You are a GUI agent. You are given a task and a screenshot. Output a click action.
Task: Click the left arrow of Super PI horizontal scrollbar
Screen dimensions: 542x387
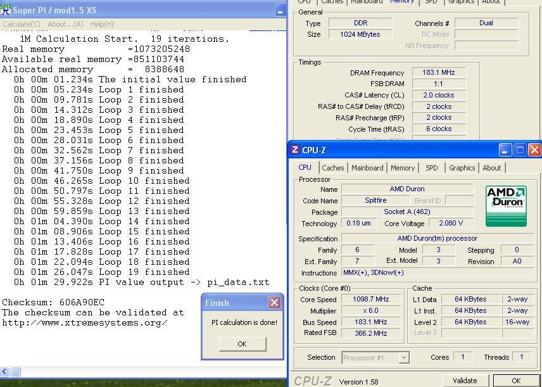[4, 372]
